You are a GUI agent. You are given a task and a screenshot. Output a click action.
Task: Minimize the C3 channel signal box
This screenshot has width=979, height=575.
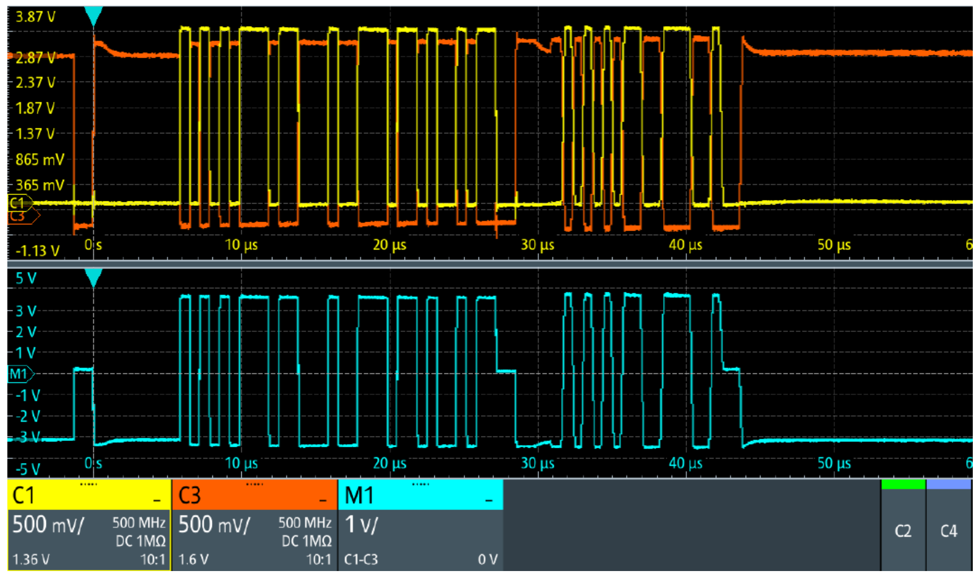(x=322, y=499)
